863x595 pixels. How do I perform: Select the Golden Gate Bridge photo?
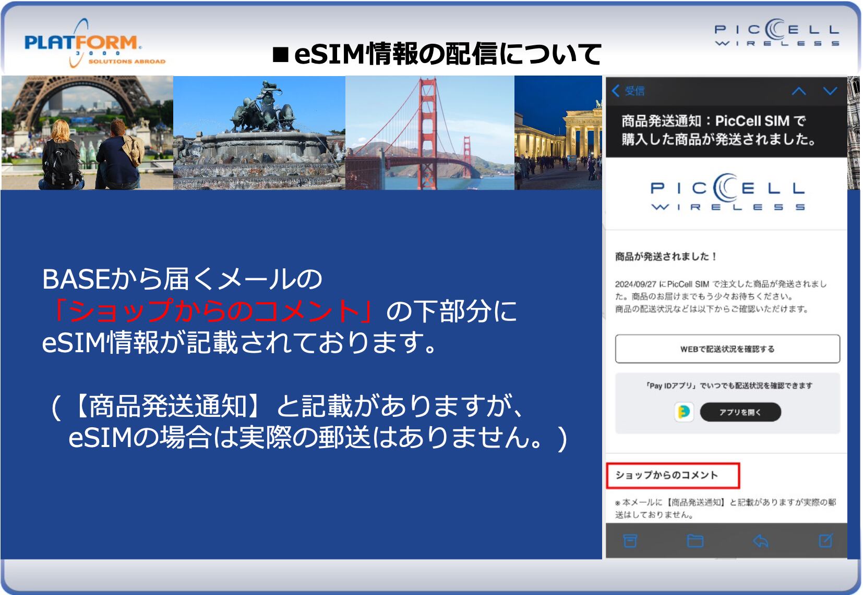point(429,133)
